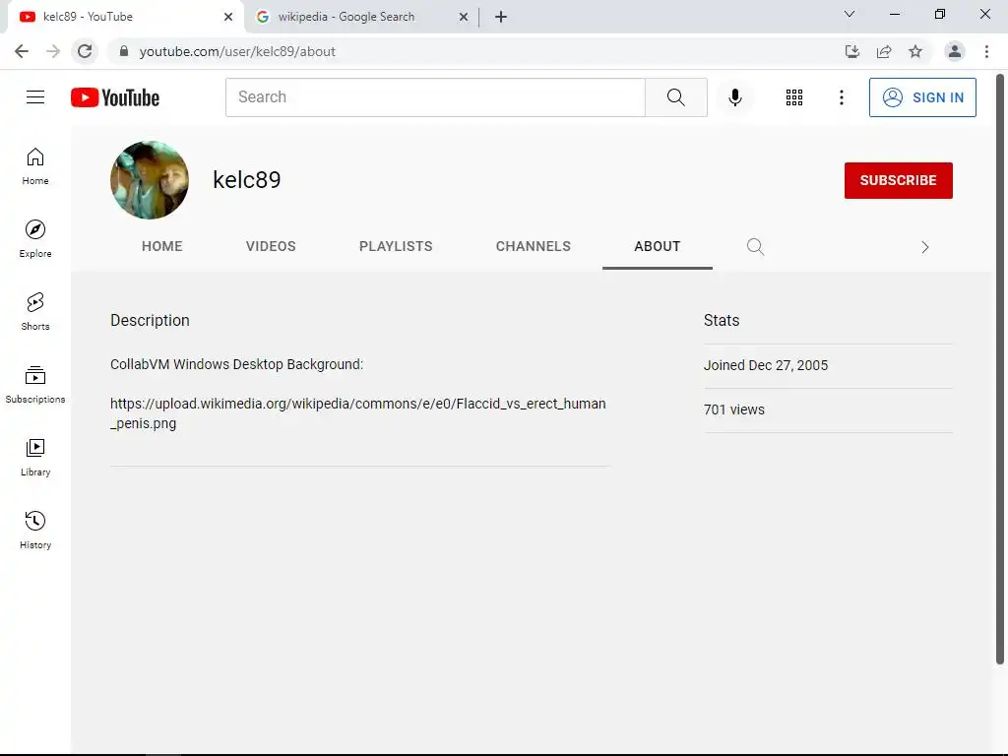Viewport: 1008px width, 756px height.
Task: Click the page vertical scrollbar
Action: click(1000, 370)
